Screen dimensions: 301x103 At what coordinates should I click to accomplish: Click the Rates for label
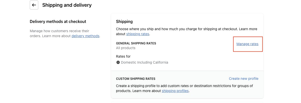123,56
